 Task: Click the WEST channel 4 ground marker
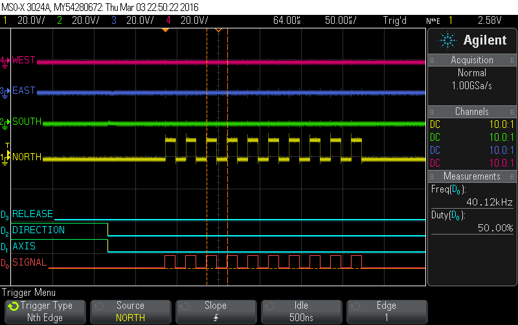click(5, 61)
